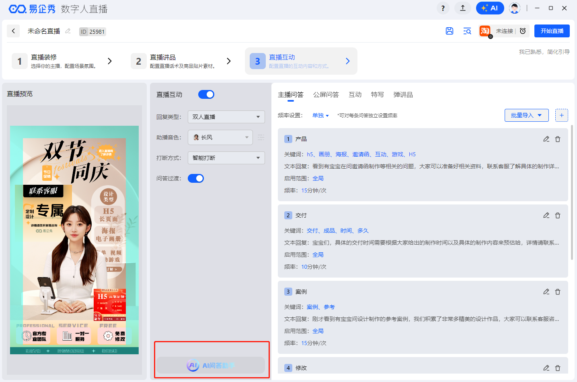Screen dimensions: 577x382
Task: Click the Taobao platform icon
Action: [x=485, y=31]
